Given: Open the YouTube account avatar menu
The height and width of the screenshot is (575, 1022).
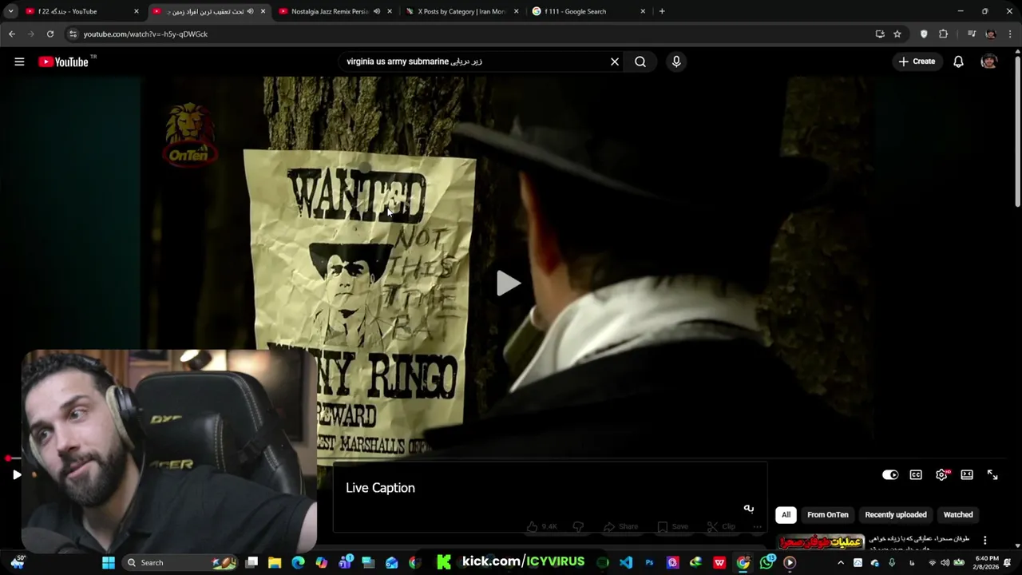Looking at the screenshot, I should (989, 61).
